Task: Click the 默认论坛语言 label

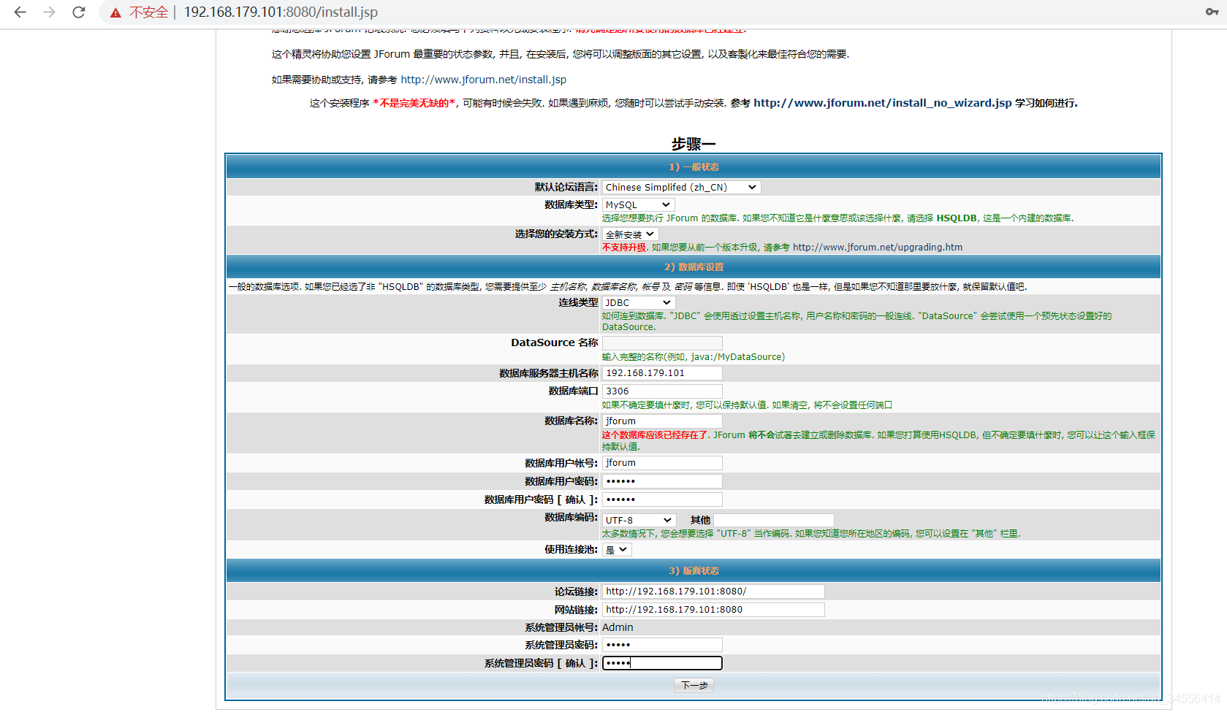Action: click(566, 188)
